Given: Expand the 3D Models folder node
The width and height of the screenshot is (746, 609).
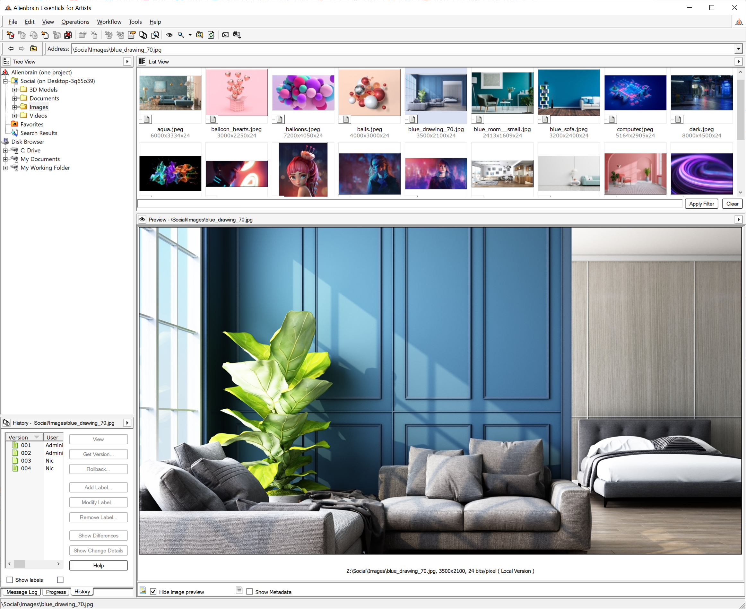Looking at the screenshot, I should pyautogui.click(x=14, y=90).
